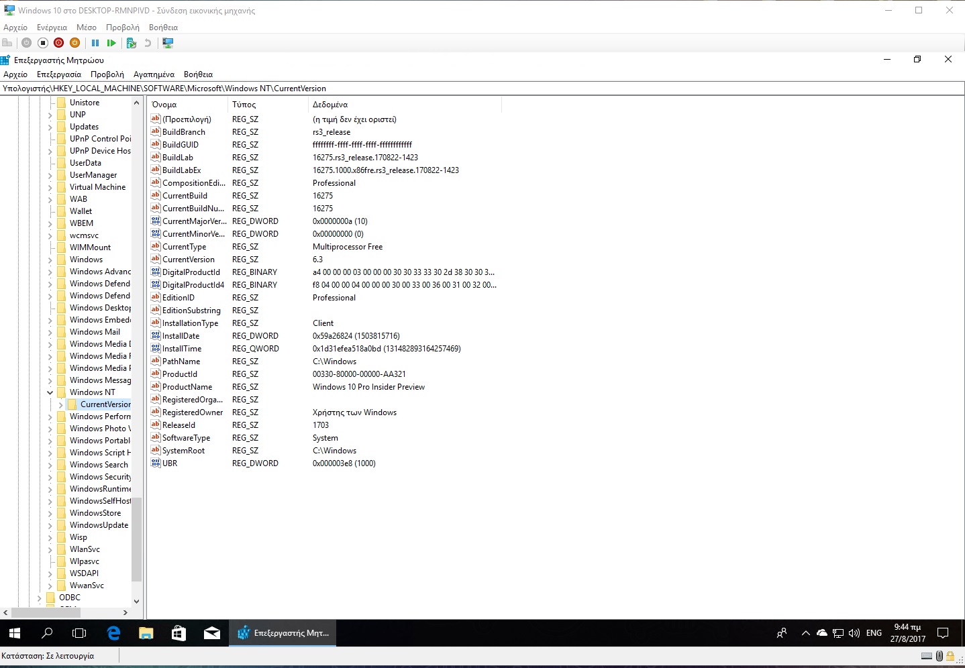Click the BuildLabEx data string
Viewport: 965px width, 668px height.
click(386, 170)
